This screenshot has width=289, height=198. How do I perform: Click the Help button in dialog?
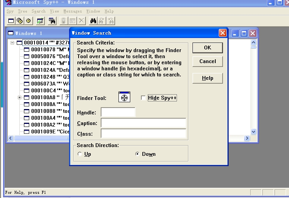(207, 78)
